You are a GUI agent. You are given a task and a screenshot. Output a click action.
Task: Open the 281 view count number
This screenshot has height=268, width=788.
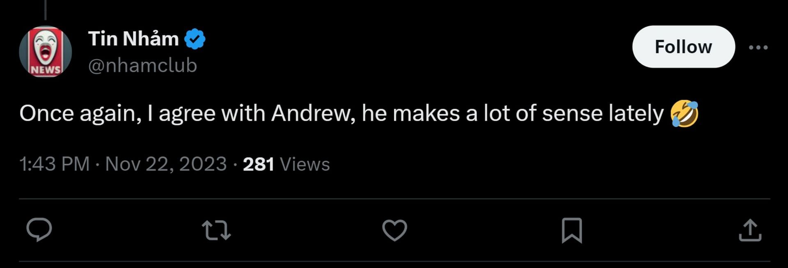click(258, 164)
